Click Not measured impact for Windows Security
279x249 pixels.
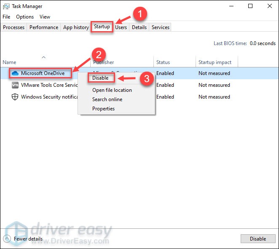click(214, 97)
